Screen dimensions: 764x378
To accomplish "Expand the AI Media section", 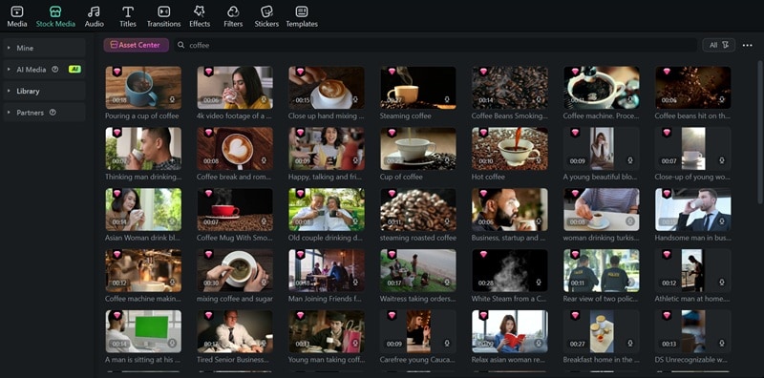I will [44, 69].
